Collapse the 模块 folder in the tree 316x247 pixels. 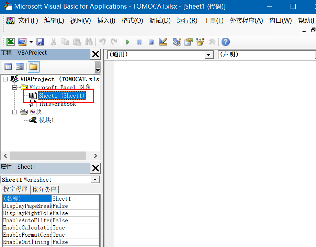(x=15, y=112)
